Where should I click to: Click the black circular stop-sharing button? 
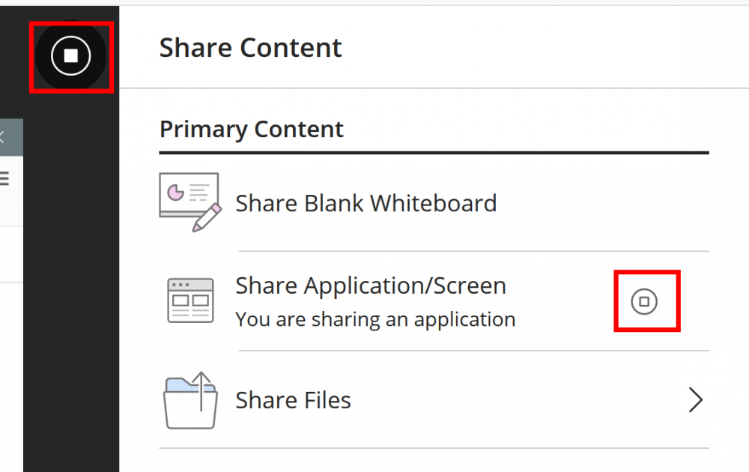[x=70, y=56]
